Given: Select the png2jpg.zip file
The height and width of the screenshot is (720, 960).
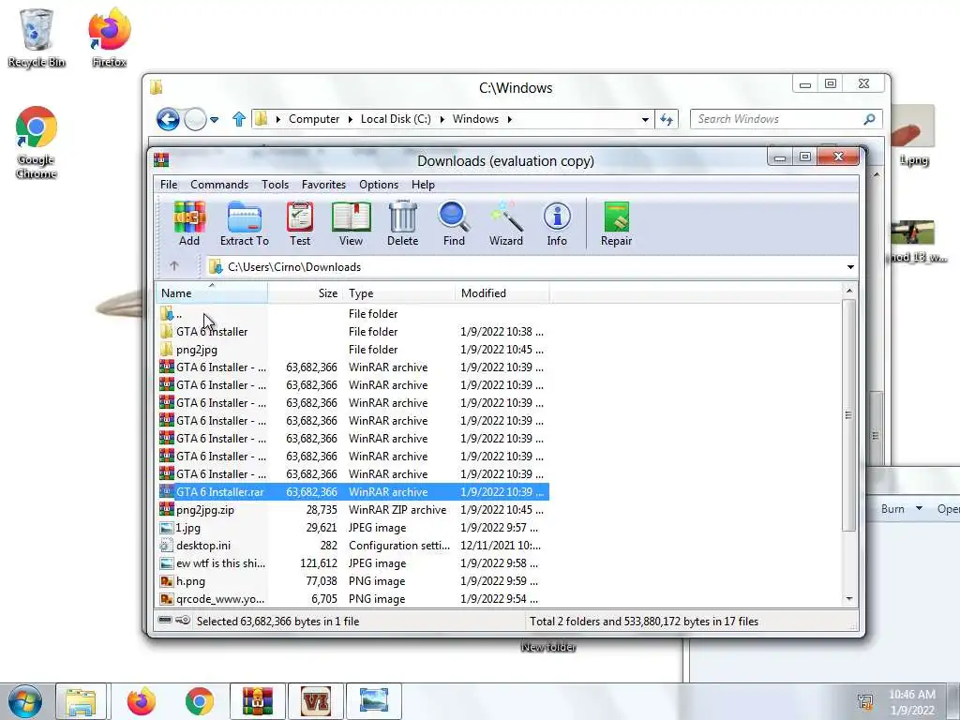Looking at the screenshot, I should (352, 509).
